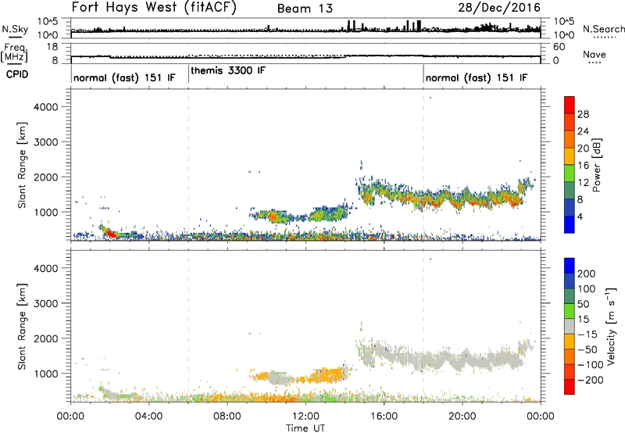The image size is (625, 433).
Task: Click the date label "28/Dec/2016"
Action: click(499, 8)
